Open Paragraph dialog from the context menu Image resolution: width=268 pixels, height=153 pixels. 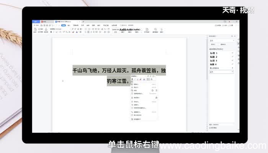tap(144, 105)
